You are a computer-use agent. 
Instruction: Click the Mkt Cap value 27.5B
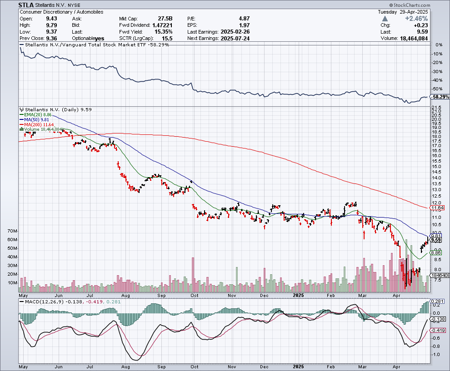pyautogui.click(x=165, y=19)
